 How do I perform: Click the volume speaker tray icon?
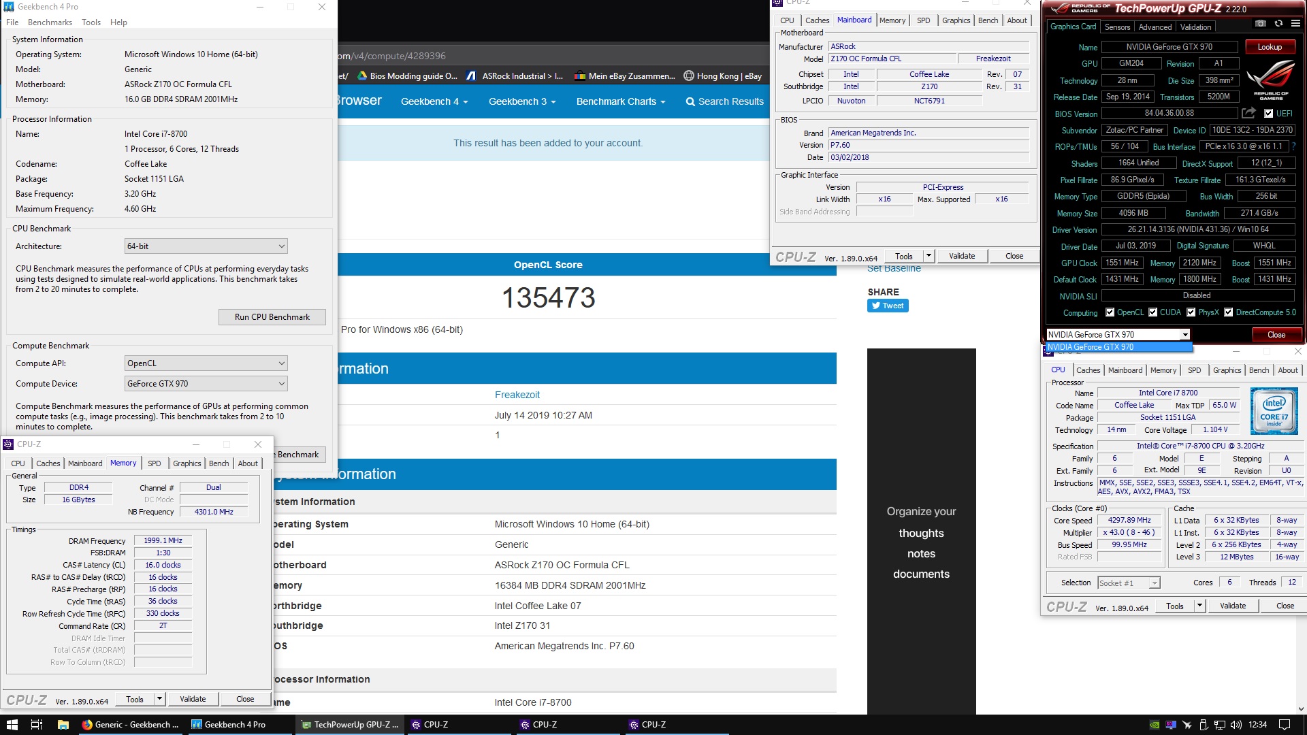click(x=1236, y=725)
